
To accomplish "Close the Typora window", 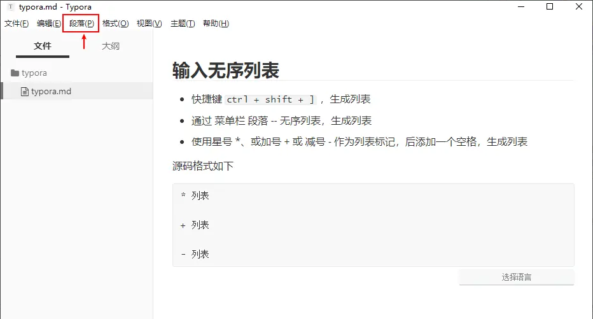I will [578, 7].
